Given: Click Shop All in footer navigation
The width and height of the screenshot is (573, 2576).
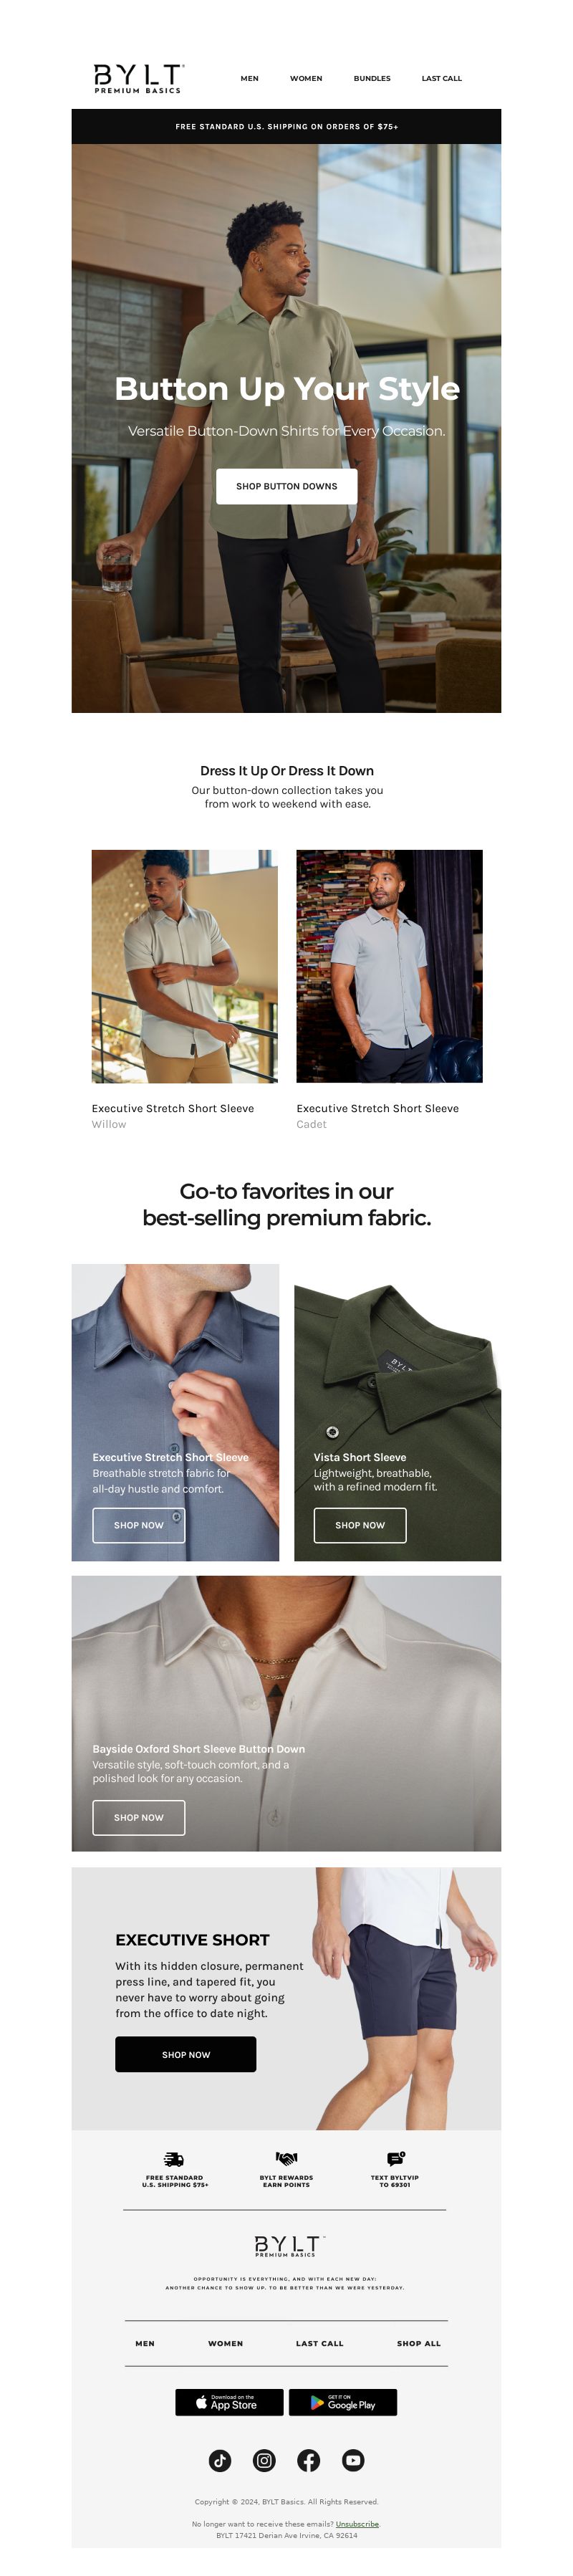Looking at the screenshot, I should (x=418, y=2343).
